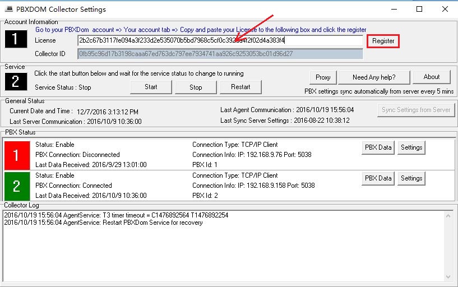This screenshot has width=458, height=287.
Task: Click the black step 2 Service icon
Action: [16, 81]
